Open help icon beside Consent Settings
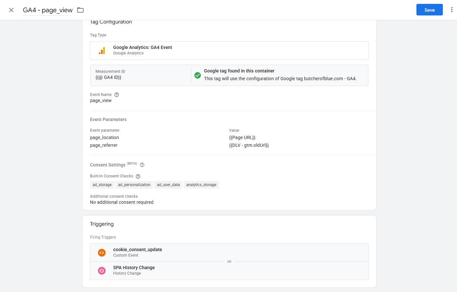The height and width of the screenshot is (292, 457). pyautogui.click(x=142, y=165)
